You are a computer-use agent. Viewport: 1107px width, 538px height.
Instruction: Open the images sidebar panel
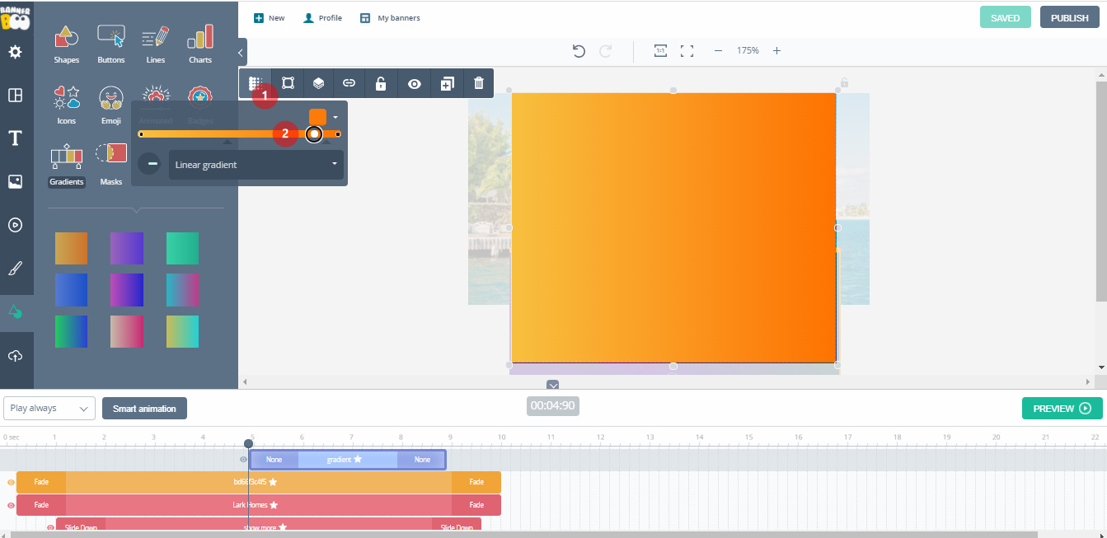[x=15, y=181]
